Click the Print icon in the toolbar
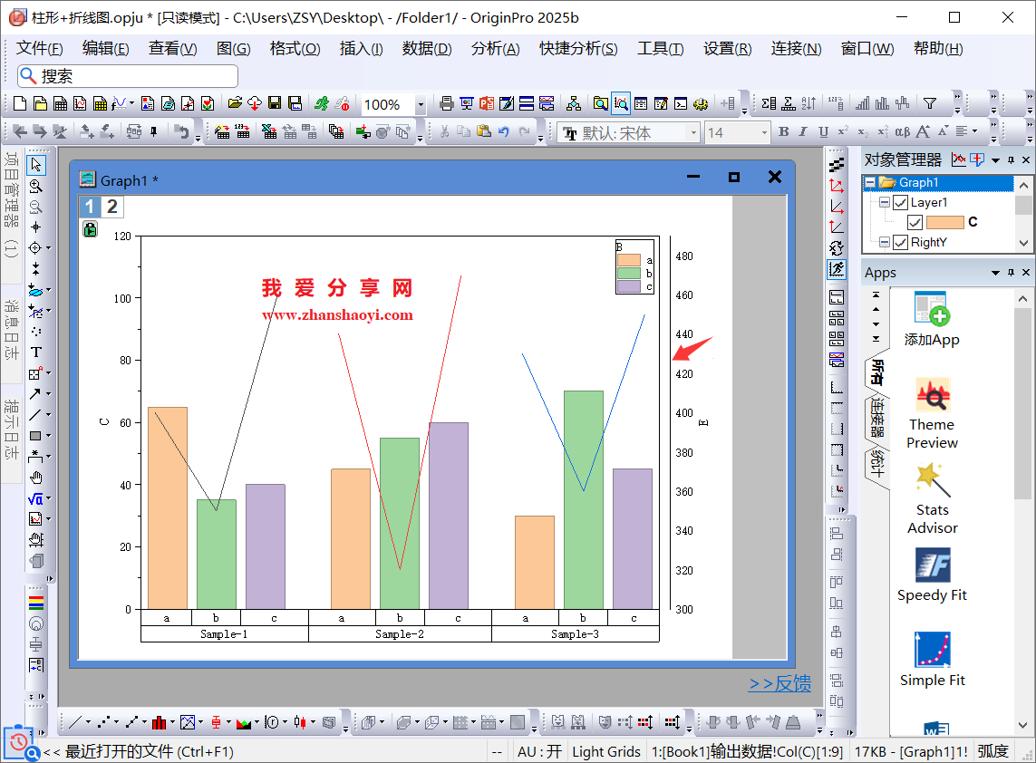This screenshot has height=763, width=1036. pyautogui.click(x=446, y=104)
